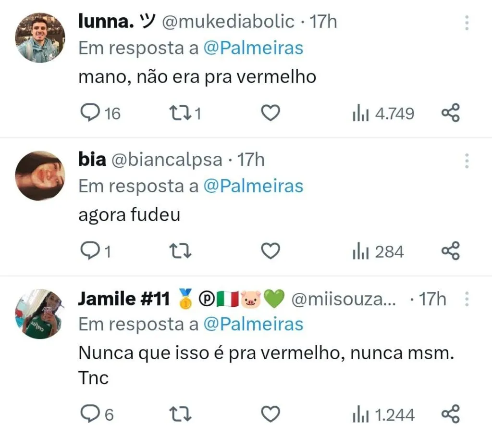Reply to lunna's tweet about vermelho
This screenshot has width=492, height=438.
[x=89, y=113]
